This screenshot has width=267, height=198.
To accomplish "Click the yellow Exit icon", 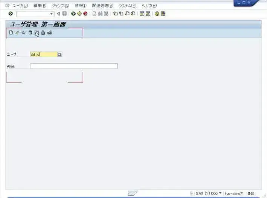I will click(x=79, y=14).
